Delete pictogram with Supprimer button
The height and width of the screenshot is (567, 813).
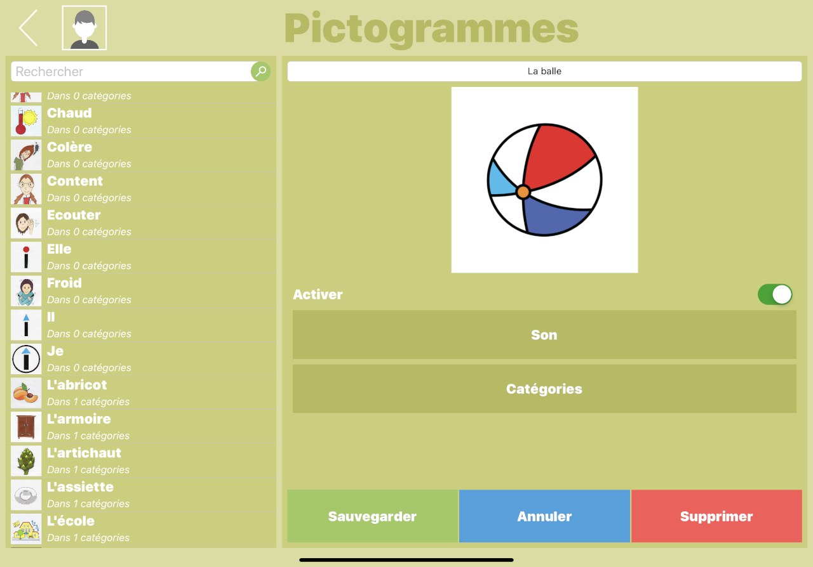(x=716, y=516)
